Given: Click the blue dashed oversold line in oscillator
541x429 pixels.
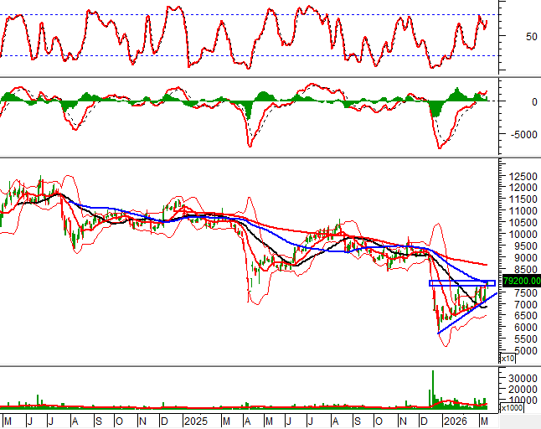Looking at the screenshot, I should (251, 56).
